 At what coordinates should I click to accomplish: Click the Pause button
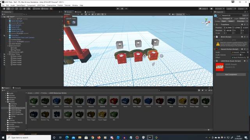122,9
